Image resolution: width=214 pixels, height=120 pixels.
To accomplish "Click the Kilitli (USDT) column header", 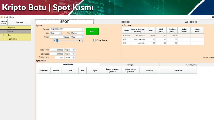I will (x=161, y=30).
